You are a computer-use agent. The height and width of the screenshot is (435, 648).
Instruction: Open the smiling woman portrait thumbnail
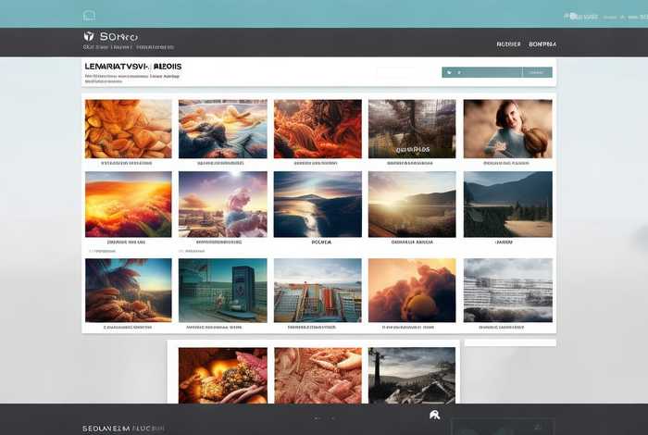tap(507, 129)
